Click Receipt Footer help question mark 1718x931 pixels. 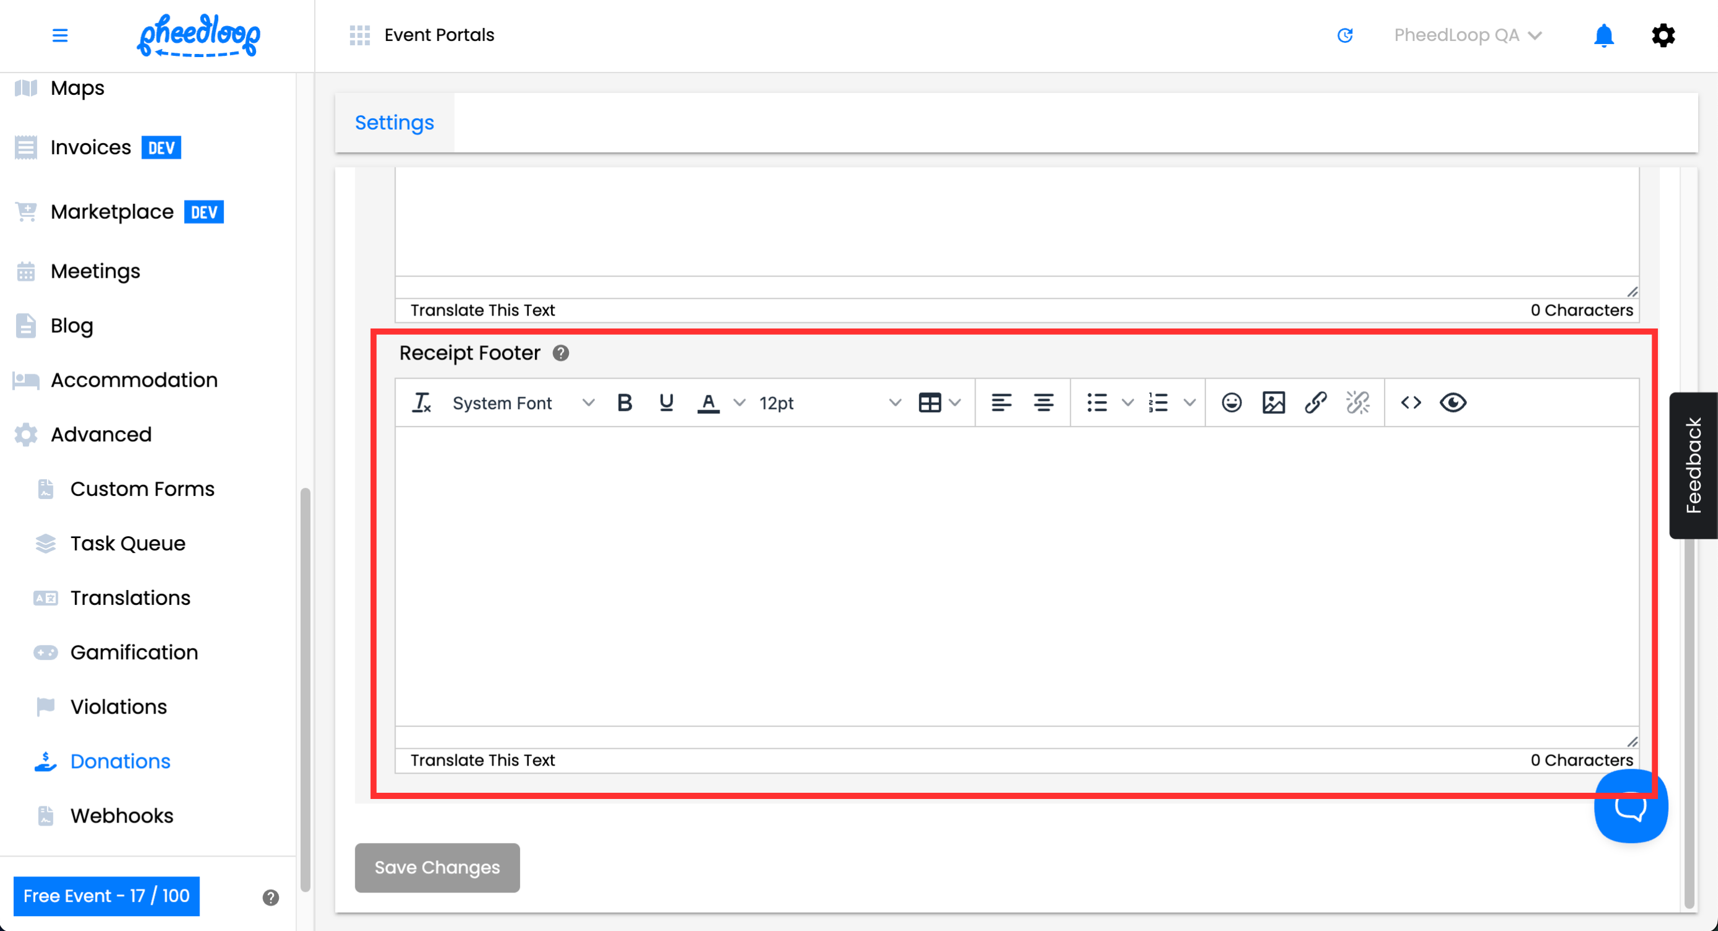[560, 353]
